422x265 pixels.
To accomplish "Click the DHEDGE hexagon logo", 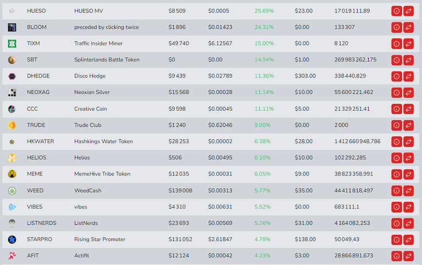I will [12, 76].
